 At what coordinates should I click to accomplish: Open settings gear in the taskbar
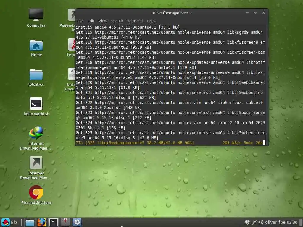point(77,222)
